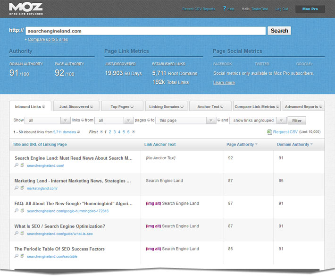Viewport: 335px width, 277px height.
Task: Open the marketingland.com/ link
Action: (42, 189)
